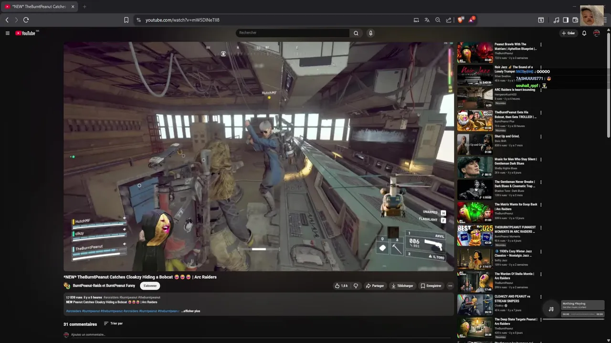The image size is (611, 343).
Task: Click the blue #arcraiders hashtag link
Action: tap(74, 311)
